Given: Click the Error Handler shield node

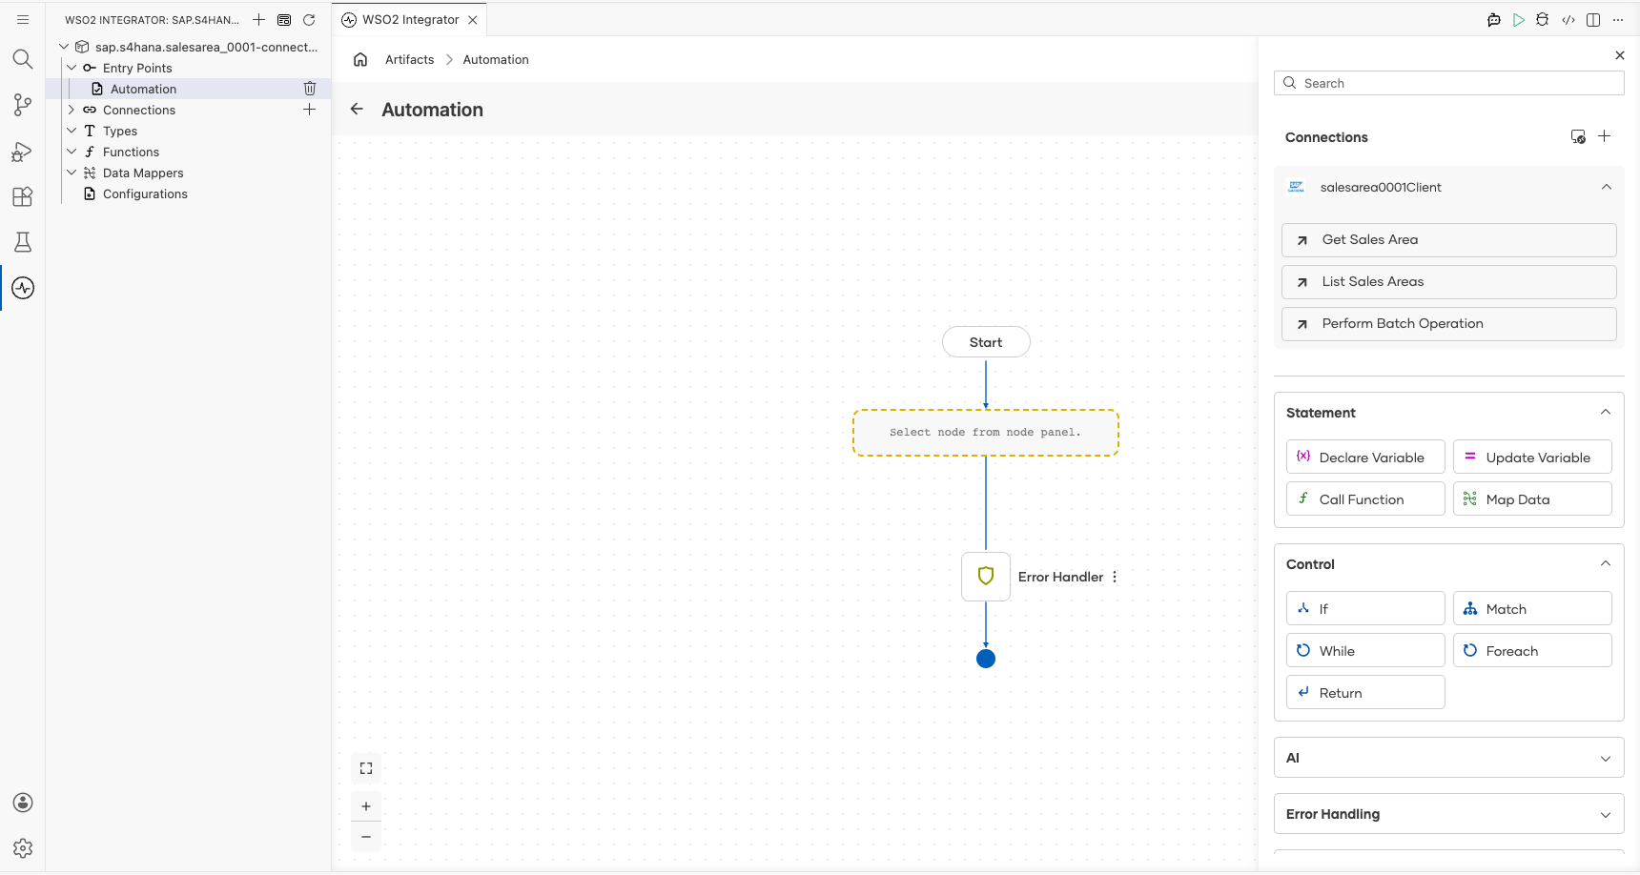Looking at the screenshot, I should click(986, 577).
